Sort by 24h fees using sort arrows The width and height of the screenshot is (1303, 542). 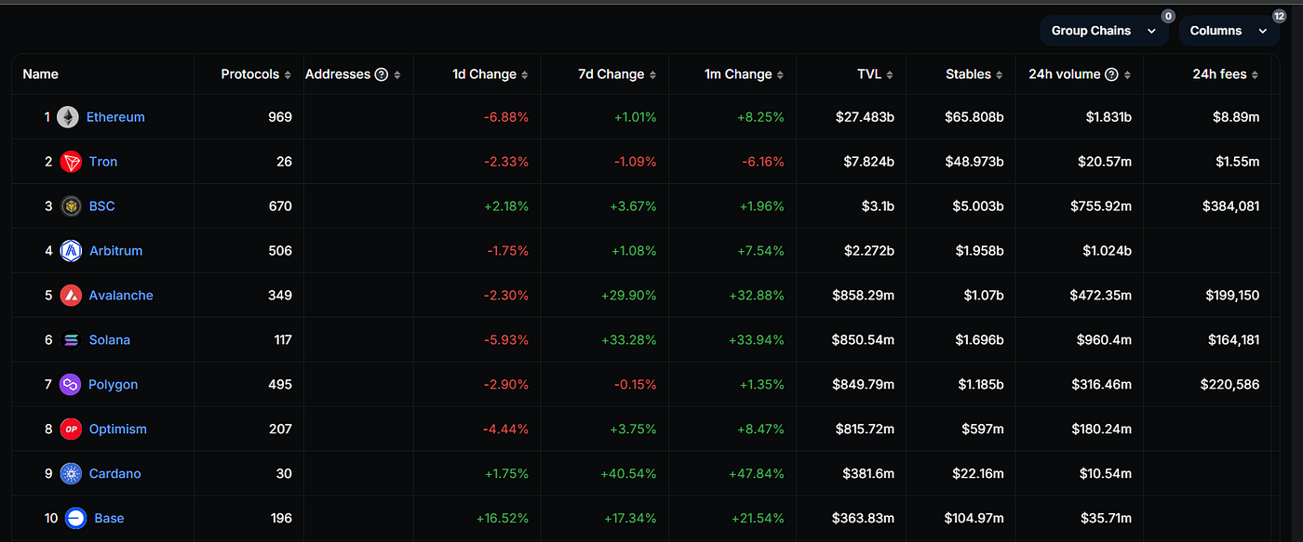(1255, 74)
